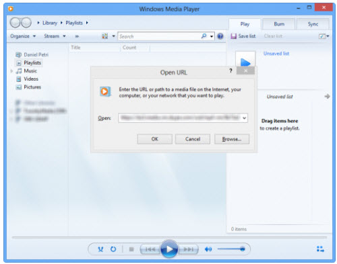The height and width of the screenshot is (264, 337).
Task: Confirm with the OK button
Action: coord(154,139)
